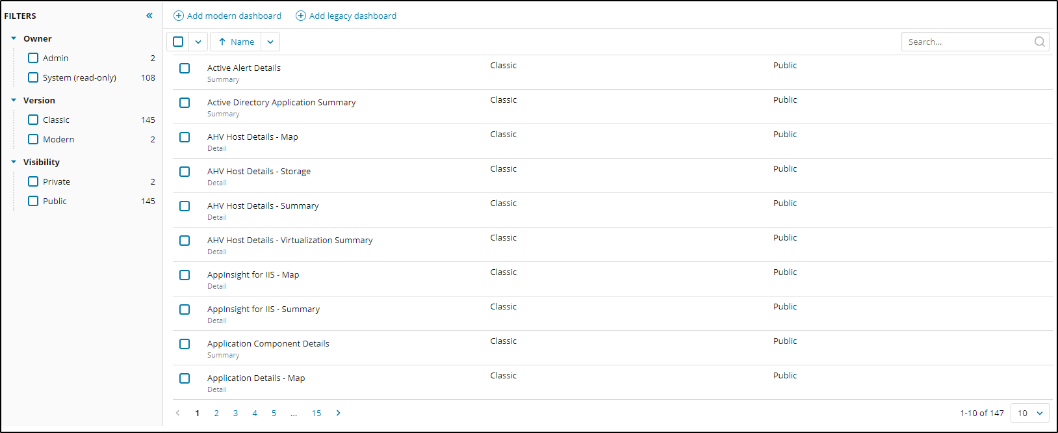Toggle ascending sort arrow next to Name
This screenshot has height=433, width=1058.
[x=222, y=42]
